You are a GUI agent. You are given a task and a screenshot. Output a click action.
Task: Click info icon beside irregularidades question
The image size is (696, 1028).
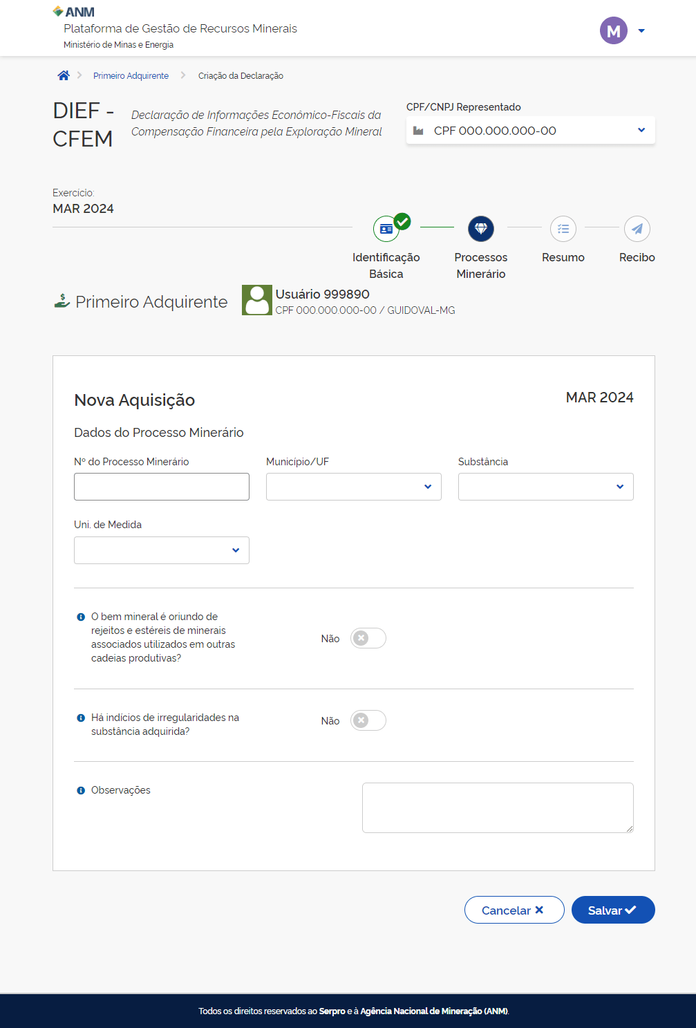[81, 718]
